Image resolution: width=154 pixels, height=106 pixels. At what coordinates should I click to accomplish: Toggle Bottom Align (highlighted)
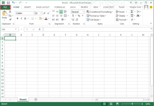pos(61,12)
